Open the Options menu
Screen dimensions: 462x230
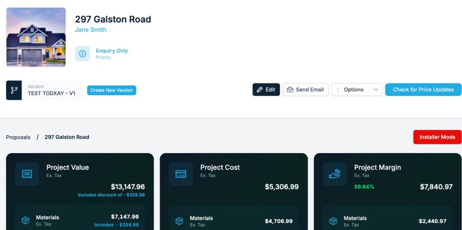tap(351, 90)
